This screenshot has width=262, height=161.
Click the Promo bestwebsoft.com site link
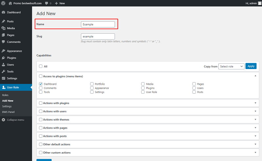tap(28, 3)
